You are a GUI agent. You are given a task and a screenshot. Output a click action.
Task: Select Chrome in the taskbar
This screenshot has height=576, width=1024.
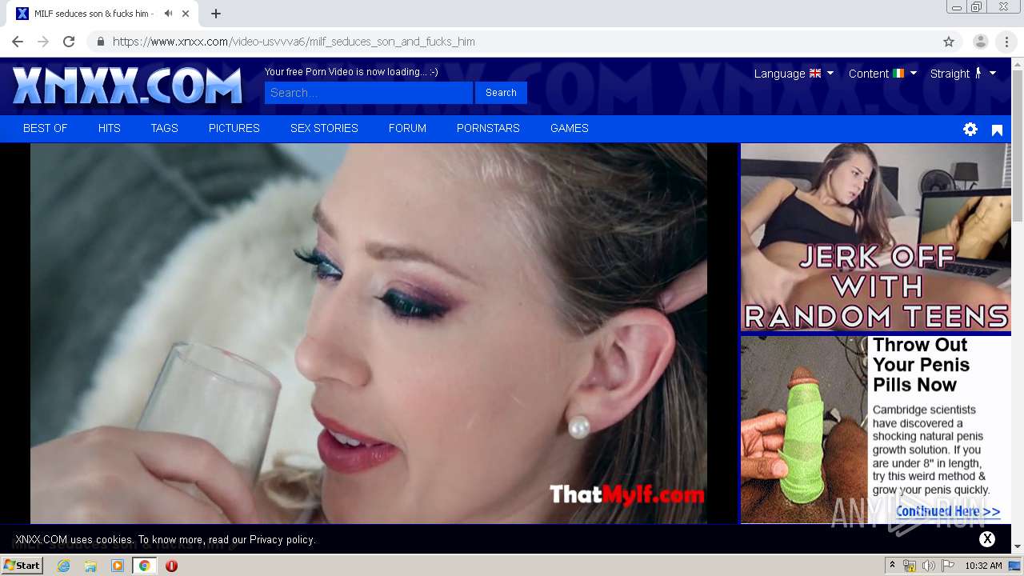[x=144, y=566]
